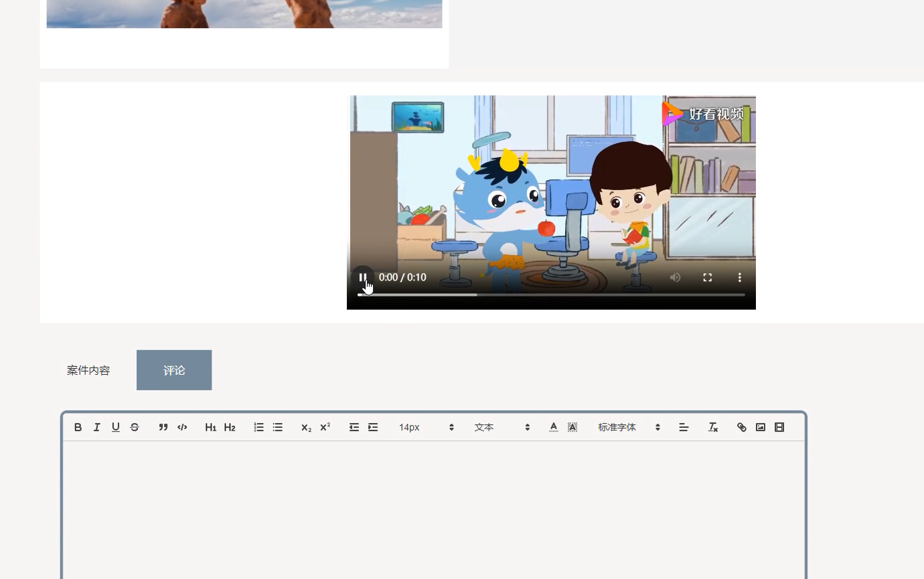Toggle strikethrough formatting in editor

[x=134, y=427]
